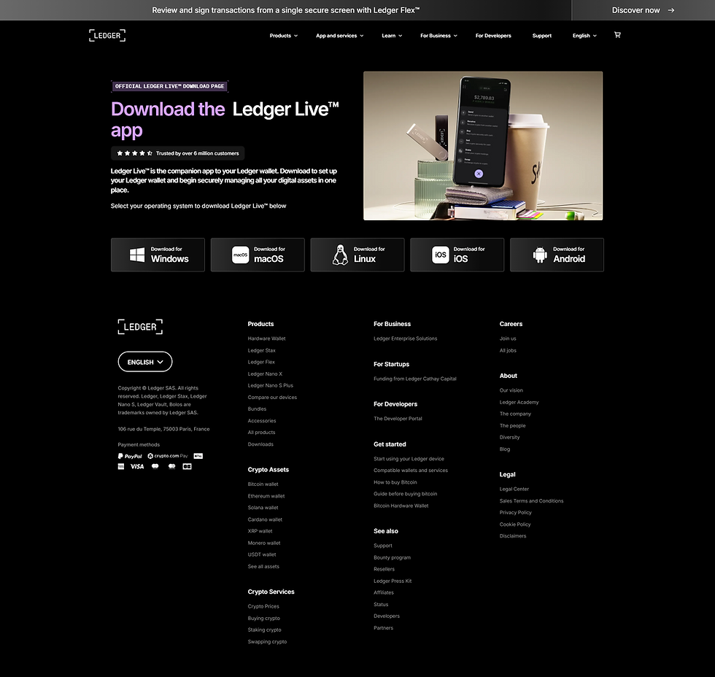Click the Ledger Live product photo
This screenshot has height=677, width=715.
483,145
